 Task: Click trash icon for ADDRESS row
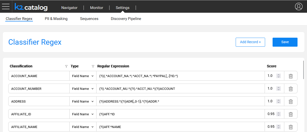click(x=291, y=101)
